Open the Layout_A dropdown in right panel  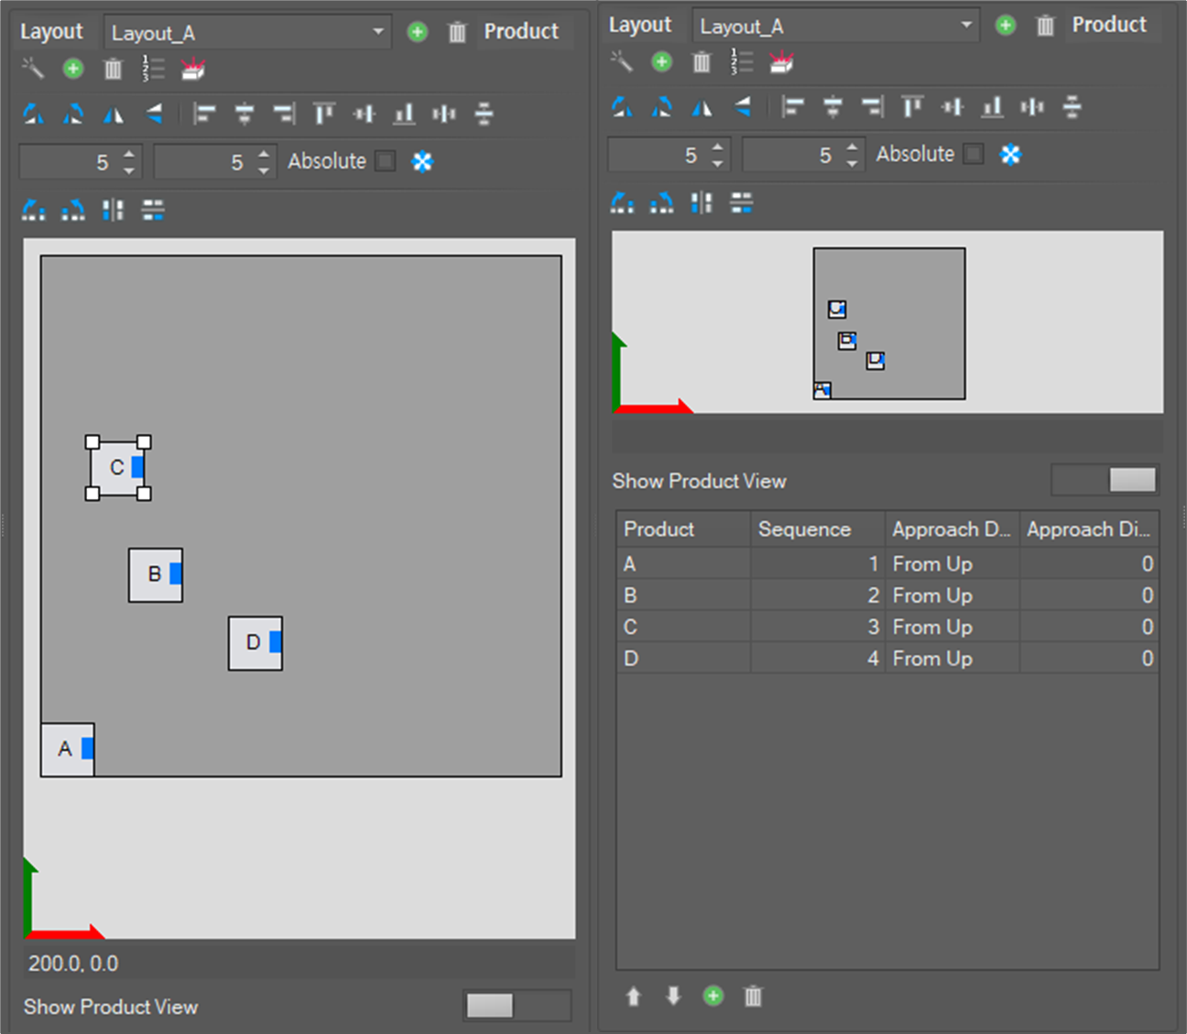coord(835,27)
